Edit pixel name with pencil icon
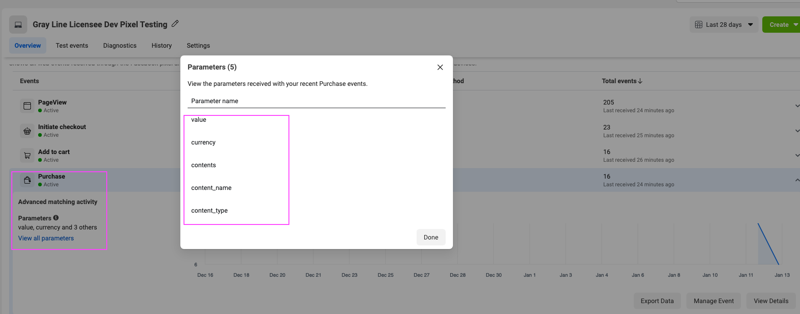 (175, 24)
